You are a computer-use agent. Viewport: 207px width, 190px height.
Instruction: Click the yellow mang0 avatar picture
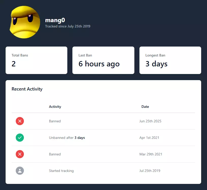pyautogui.click(x=25, y=22)
